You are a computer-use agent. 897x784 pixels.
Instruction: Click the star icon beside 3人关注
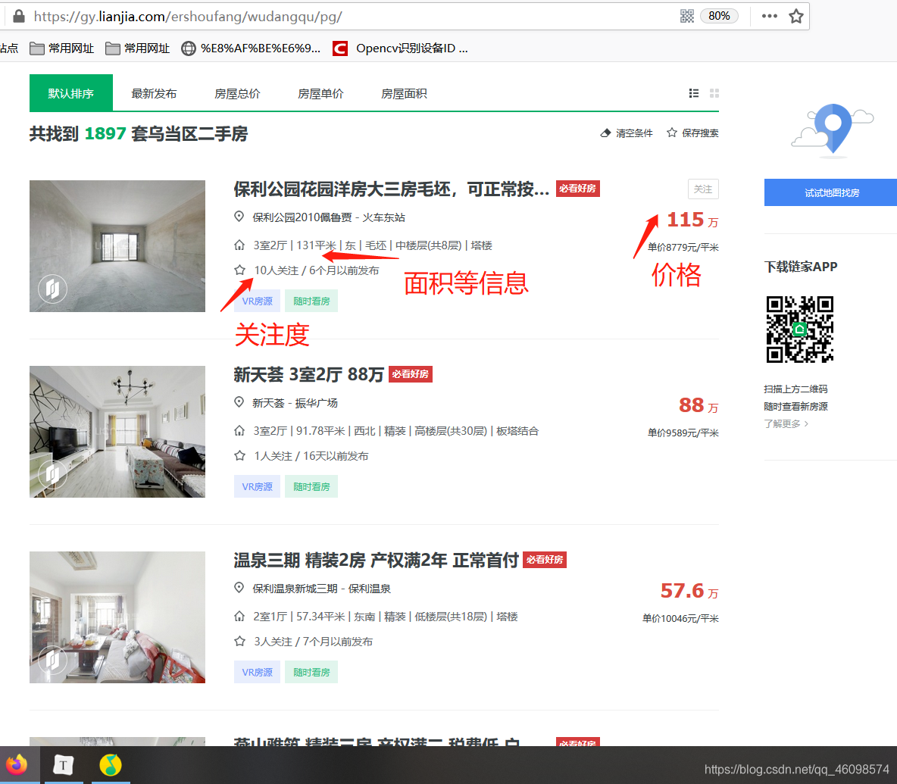tap(239, 642)
